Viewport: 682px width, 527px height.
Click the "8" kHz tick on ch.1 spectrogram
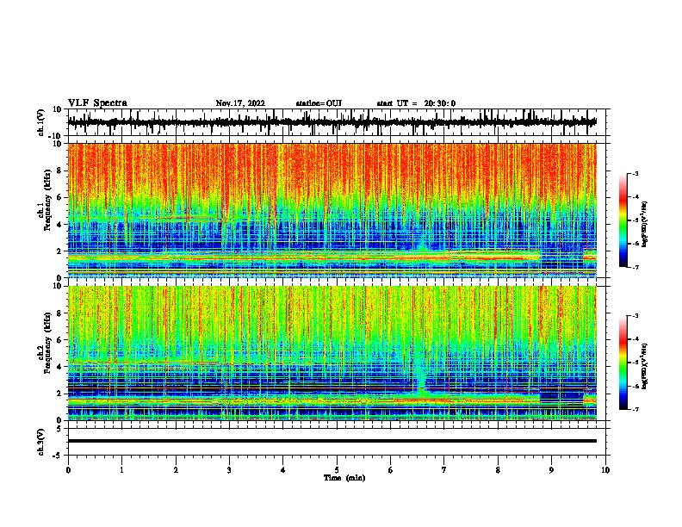[x=60, y=170]
